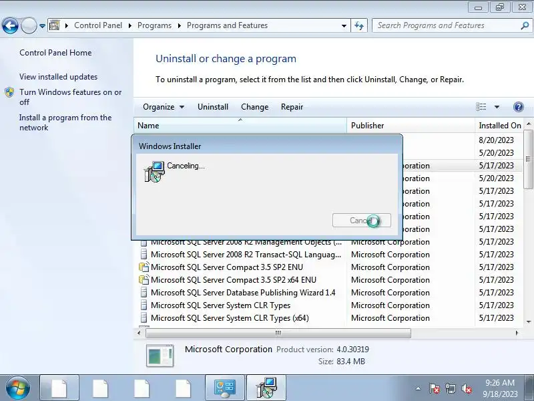This screenshot has width=534, height=401.
Task: Click icon of Database Publishing Wizard 1.4 row
Action: coord(144,293)
